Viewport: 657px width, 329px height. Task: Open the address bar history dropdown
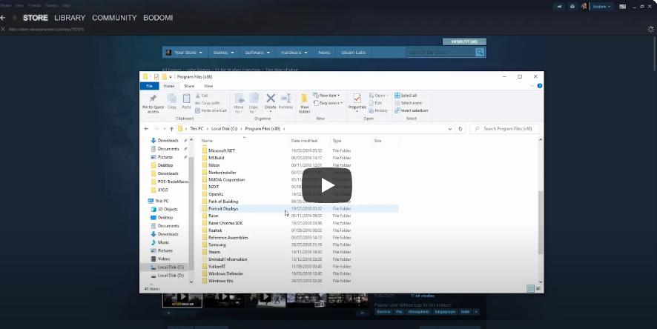tap(450, 129)
